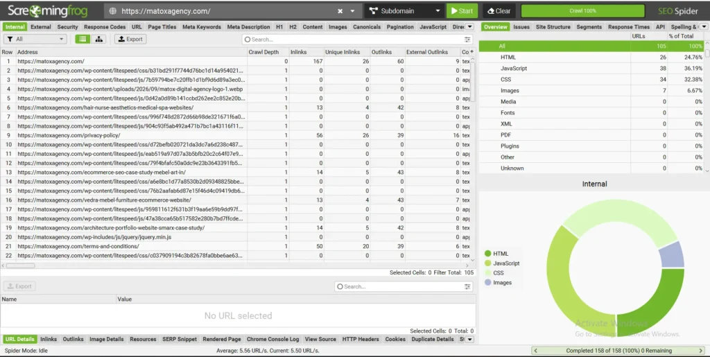Export the Internal tab data
The width and height of the screenshot is (710, 357).
pos(130,40)
